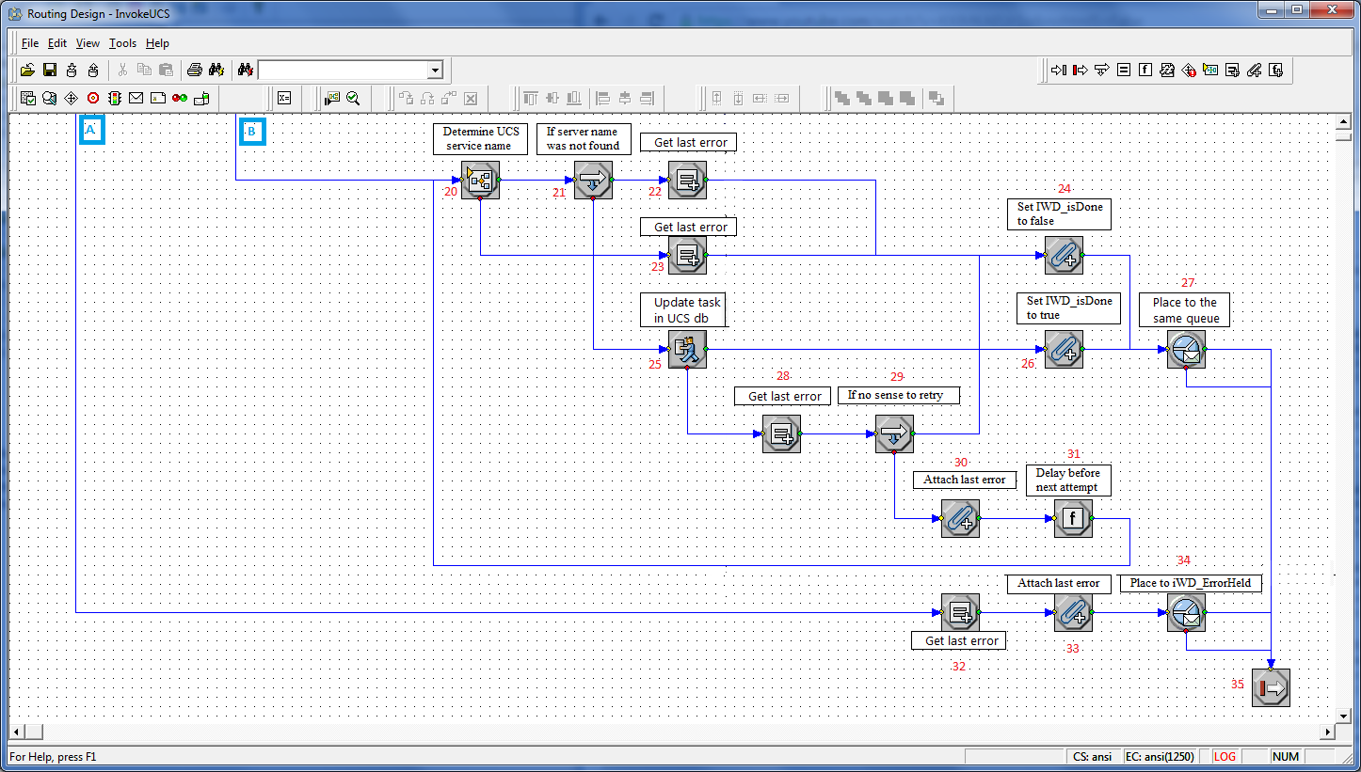The width and height of the screenshot is (1361, 772).
Task: Click the Save floppy disk icon
Action: 50,70
